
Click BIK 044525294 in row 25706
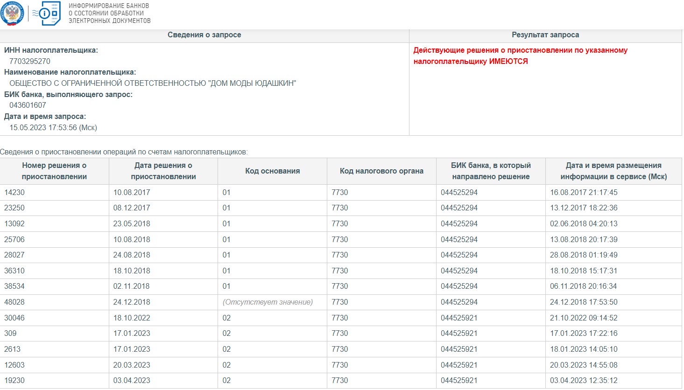[459, 240]
